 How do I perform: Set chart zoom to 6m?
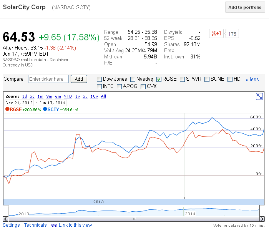tap(58, 96)
